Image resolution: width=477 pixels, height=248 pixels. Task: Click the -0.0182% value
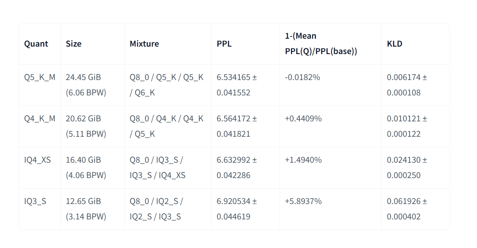[302, 77]
